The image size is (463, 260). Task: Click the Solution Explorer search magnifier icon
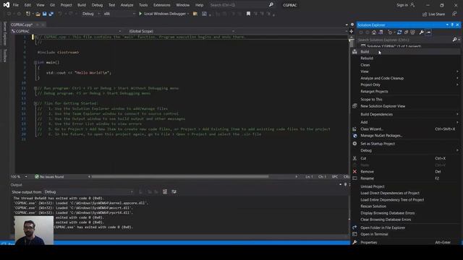[x=455, y=40]
